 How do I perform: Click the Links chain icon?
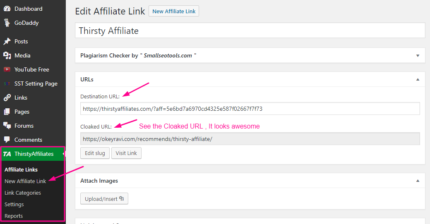[7, 98]
